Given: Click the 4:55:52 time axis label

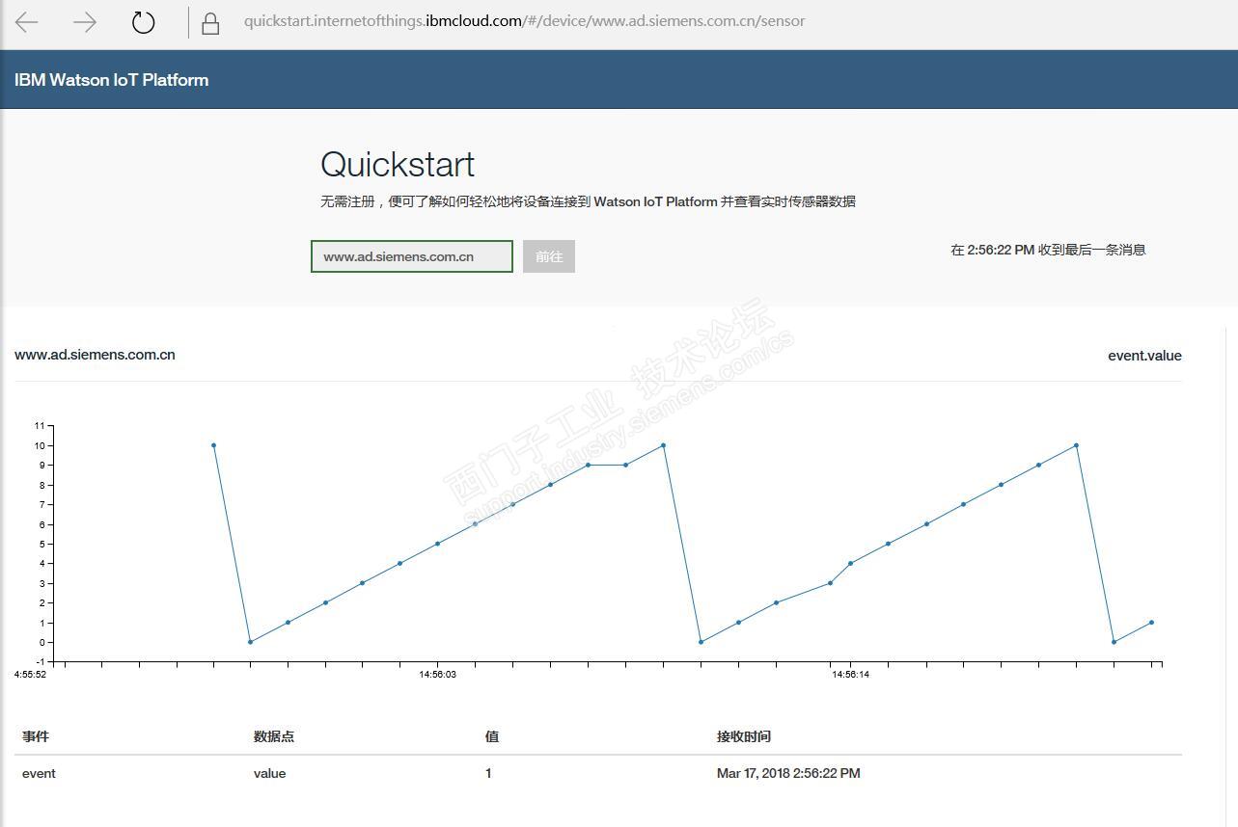Looking at the screenshot, I should pyautogui.click(x=30, y=675).
